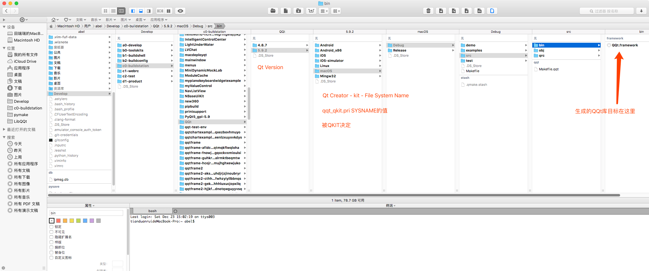
Task: Click the move-to file icon in toolbar
Action: point(441,11)
